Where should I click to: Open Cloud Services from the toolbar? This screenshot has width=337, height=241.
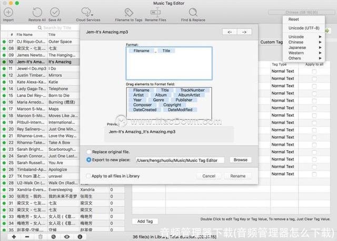[88, 12]
